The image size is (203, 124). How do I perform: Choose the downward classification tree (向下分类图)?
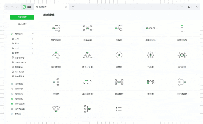(x=88, y=55)
